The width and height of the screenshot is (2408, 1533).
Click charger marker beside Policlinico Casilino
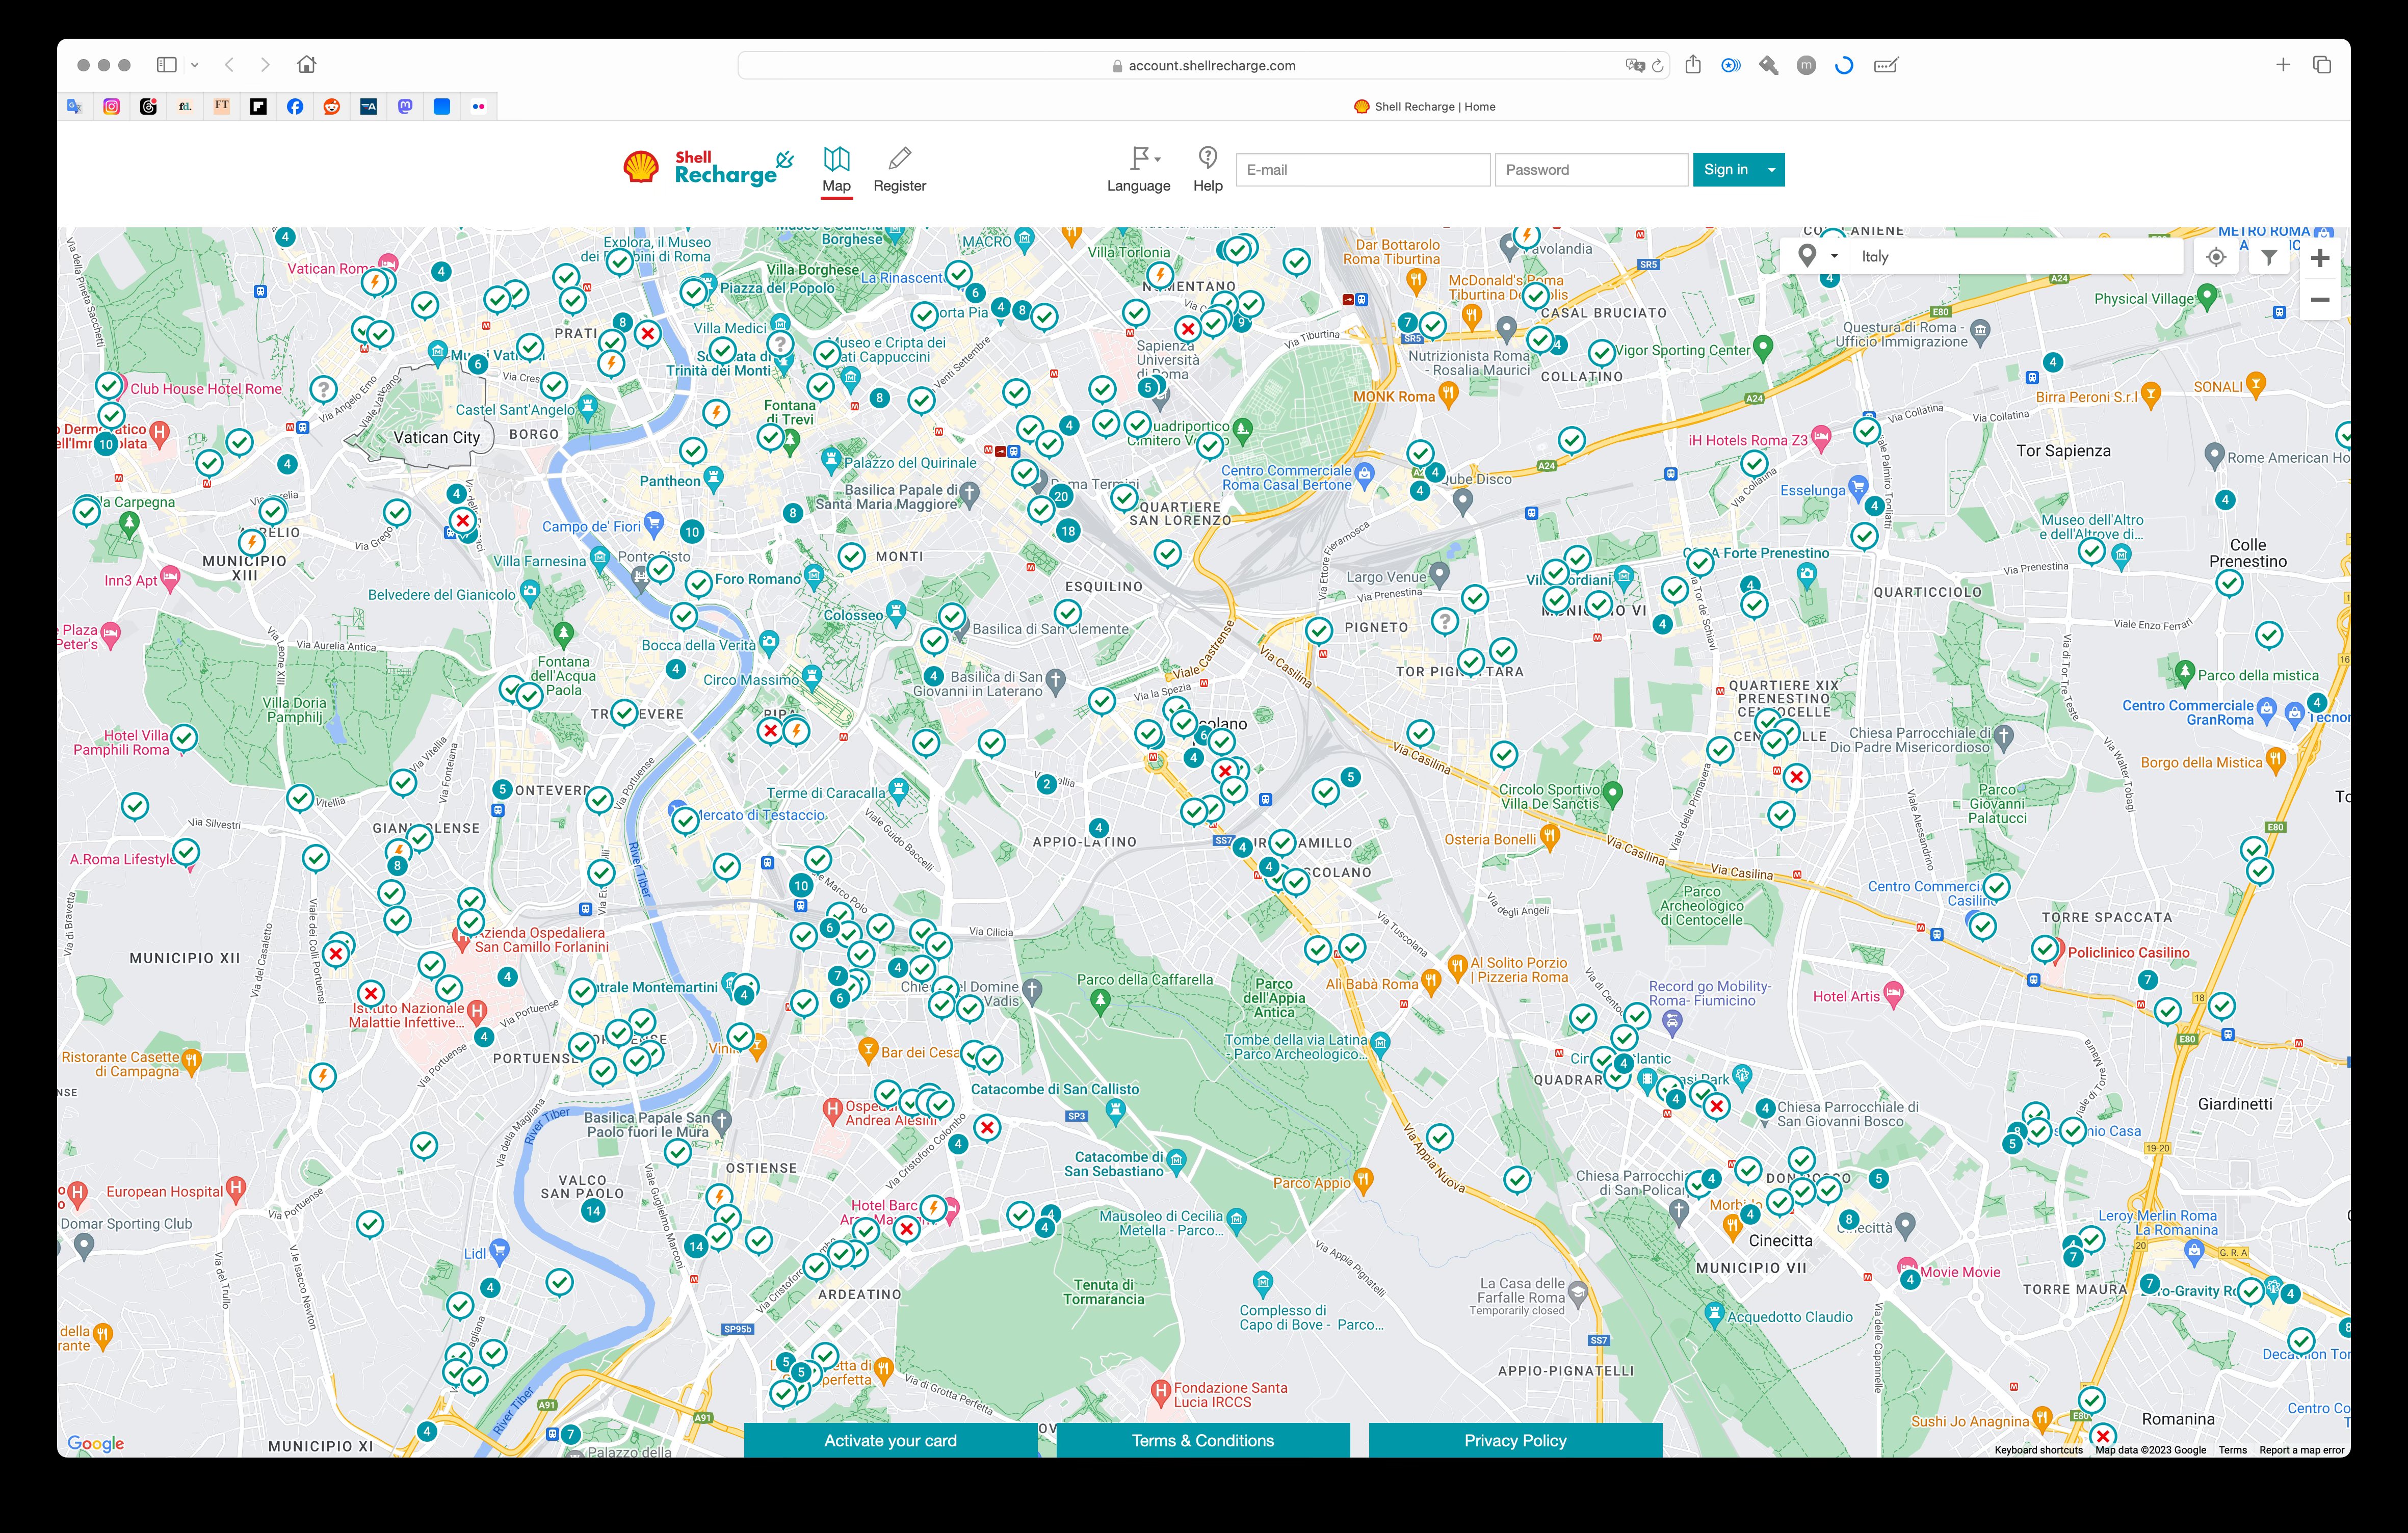[x=2045, y=948]
